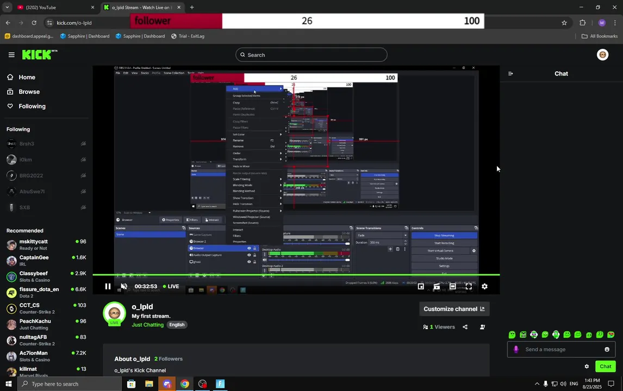Open recommended channel PeachKachu
This screenshot has width=623, height=391.
coord(47,324)
